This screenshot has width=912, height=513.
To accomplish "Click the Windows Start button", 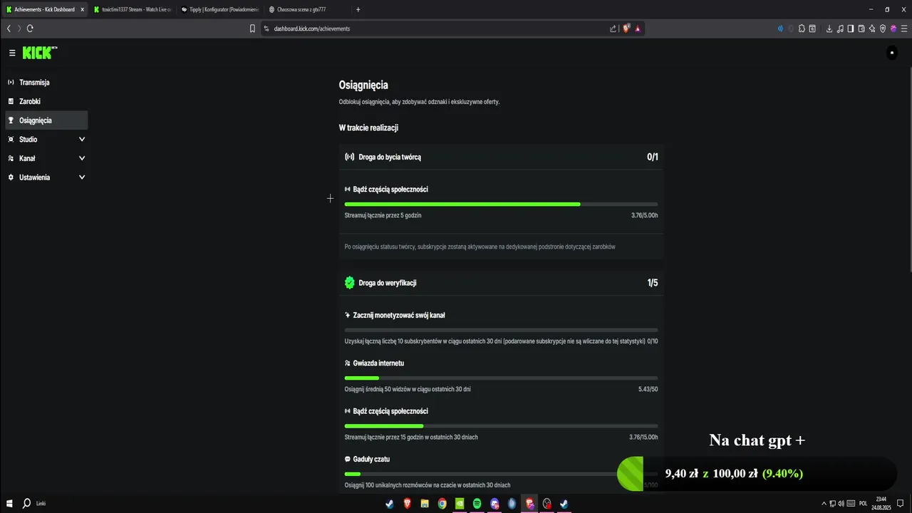I will click(9, 503).
